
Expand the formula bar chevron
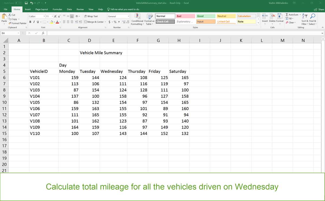[x=322, y=33]
